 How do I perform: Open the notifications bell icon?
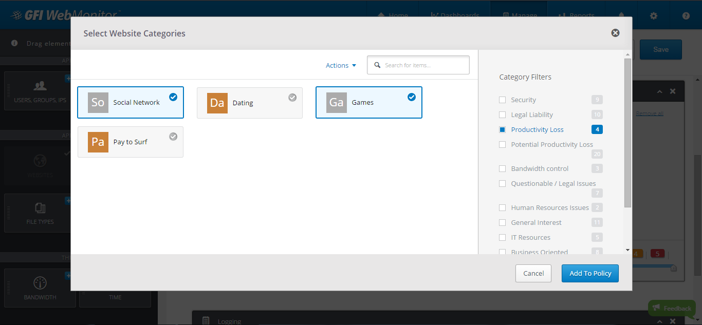(x=621, y=16)
